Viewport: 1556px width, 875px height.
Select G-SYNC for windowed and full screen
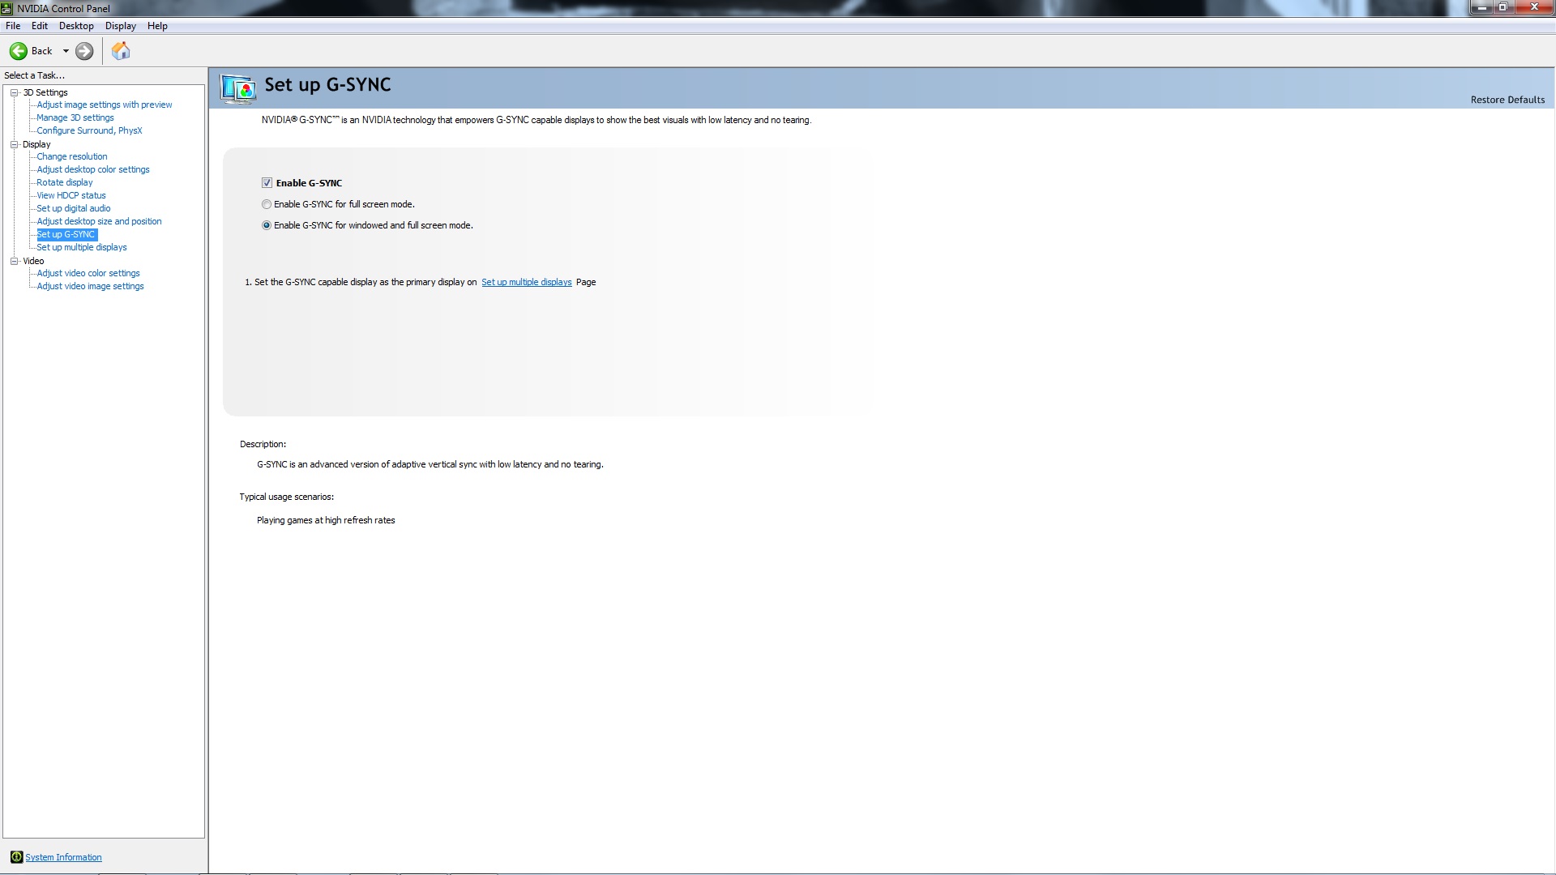(x=267, y=225)
